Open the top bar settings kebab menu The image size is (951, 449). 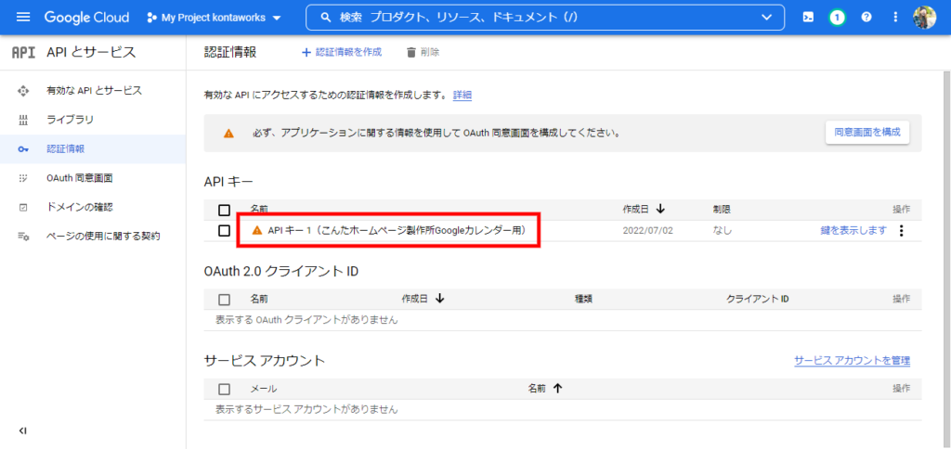[x=896, y=18]
